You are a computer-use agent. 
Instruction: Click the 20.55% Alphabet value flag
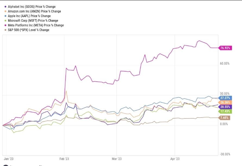coord(225,107)
